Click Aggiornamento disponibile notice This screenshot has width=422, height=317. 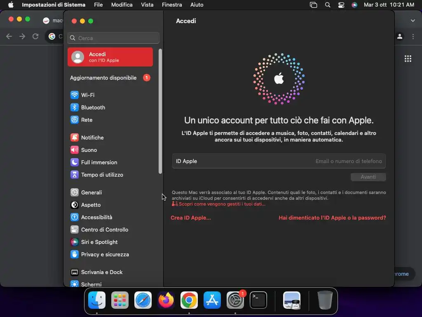pos(110,78)
